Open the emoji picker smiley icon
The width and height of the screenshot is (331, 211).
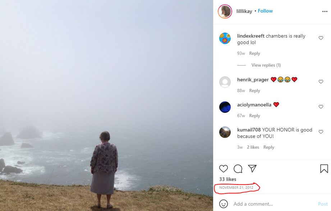224,204
